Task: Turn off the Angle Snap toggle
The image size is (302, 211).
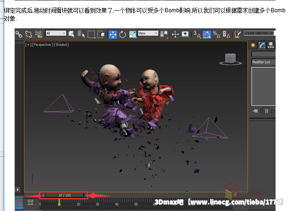Action: coord(207,34)
